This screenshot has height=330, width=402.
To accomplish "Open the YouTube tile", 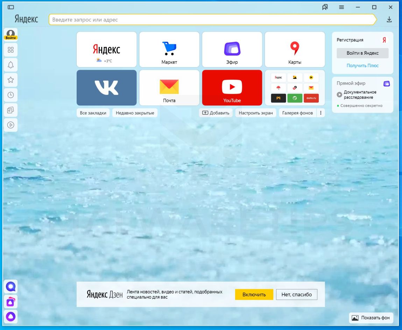I will click(232, 88).
